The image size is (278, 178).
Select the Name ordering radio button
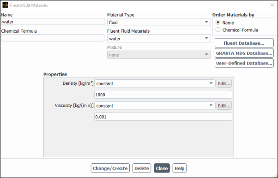tap(218, 23)
